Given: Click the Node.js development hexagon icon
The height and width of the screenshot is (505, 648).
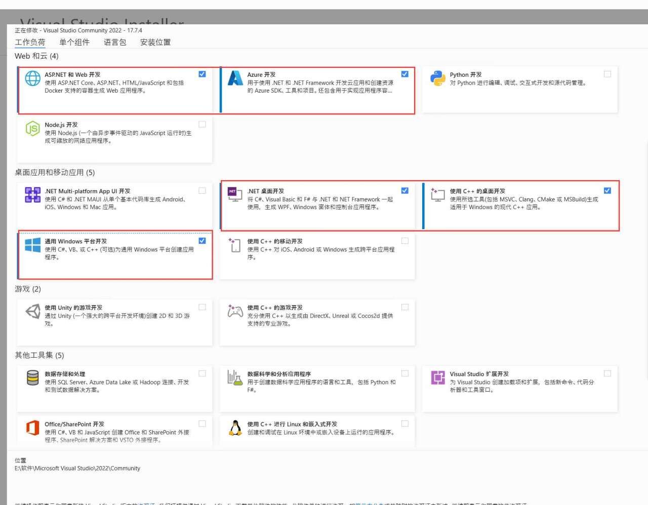Looking at the screenshot, I should 33,129.
